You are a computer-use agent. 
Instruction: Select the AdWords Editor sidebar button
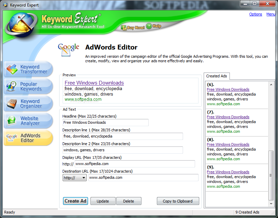coord(28,138)
